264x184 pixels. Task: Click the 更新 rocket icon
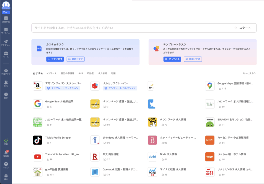(x=6, y=141)
